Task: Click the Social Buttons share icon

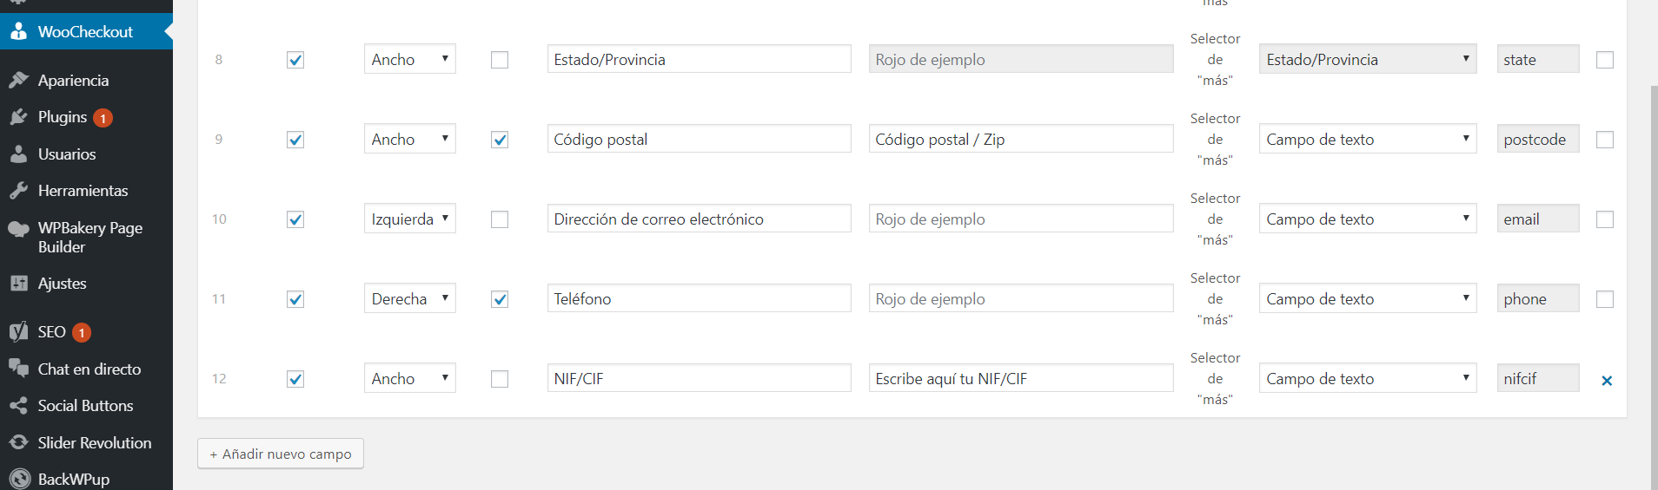Action: pos(18,406)
